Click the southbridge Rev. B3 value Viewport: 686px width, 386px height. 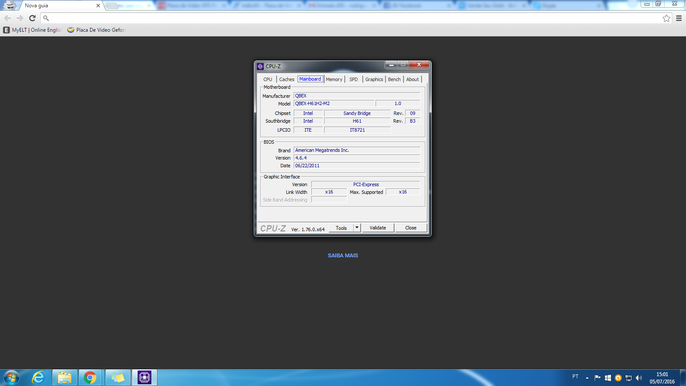(412, 121)
